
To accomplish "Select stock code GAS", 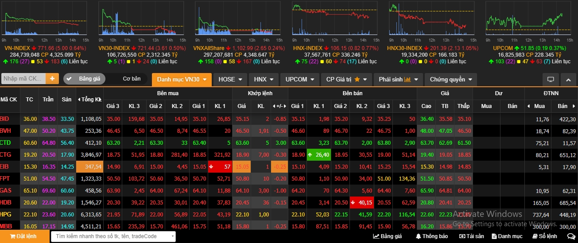I will (x=6, y=190).
